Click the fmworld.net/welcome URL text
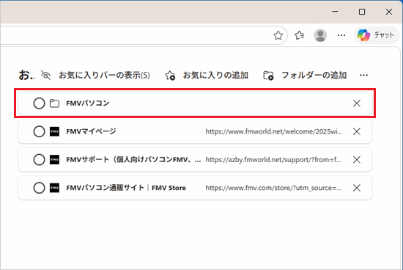 pos(274,131)
